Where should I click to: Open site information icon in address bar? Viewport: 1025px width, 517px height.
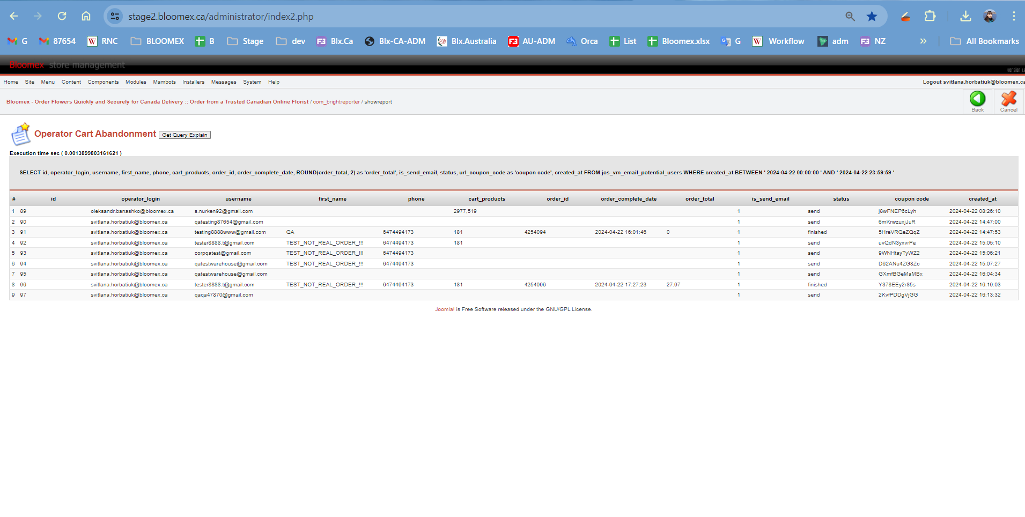(x=115, y=17)
